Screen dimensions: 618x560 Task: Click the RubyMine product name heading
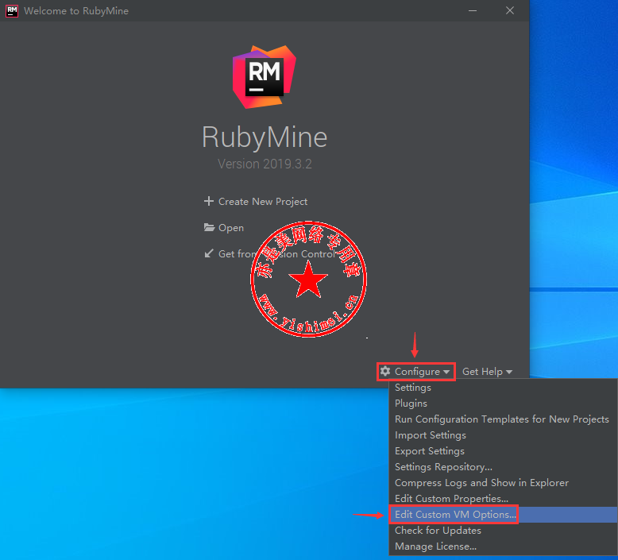(x=265, y=137)
